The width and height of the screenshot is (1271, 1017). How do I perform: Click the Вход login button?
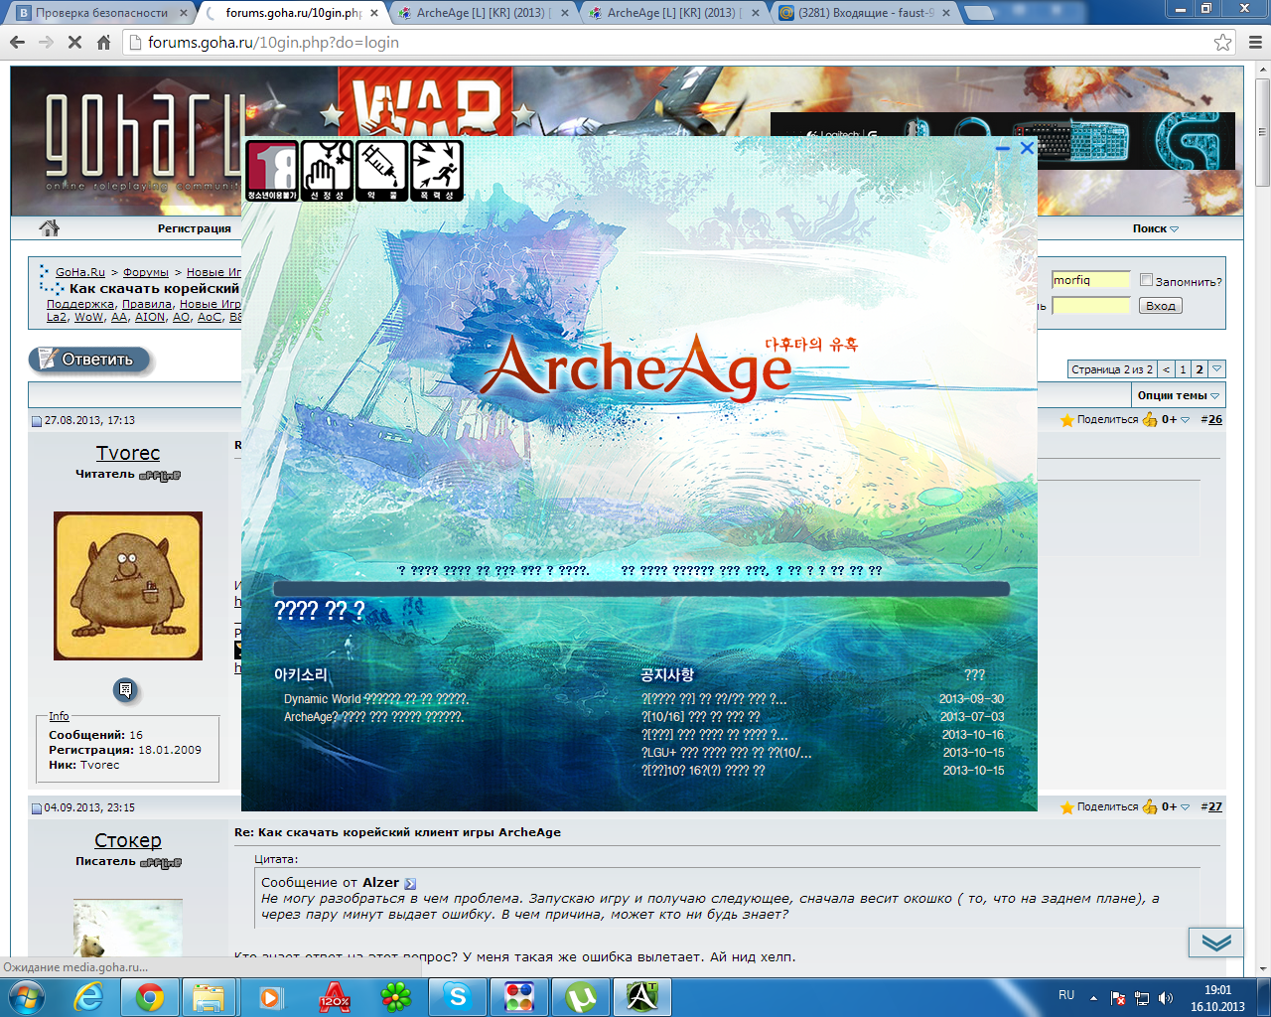click(x=1161, y=306)
